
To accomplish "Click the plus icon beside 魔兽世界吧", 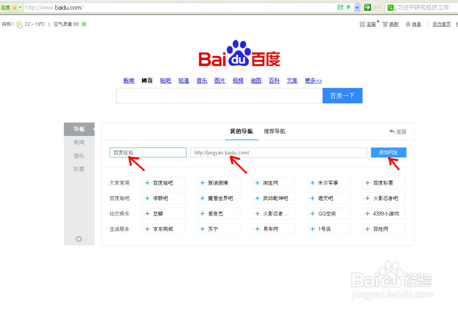I will point(202,198).
